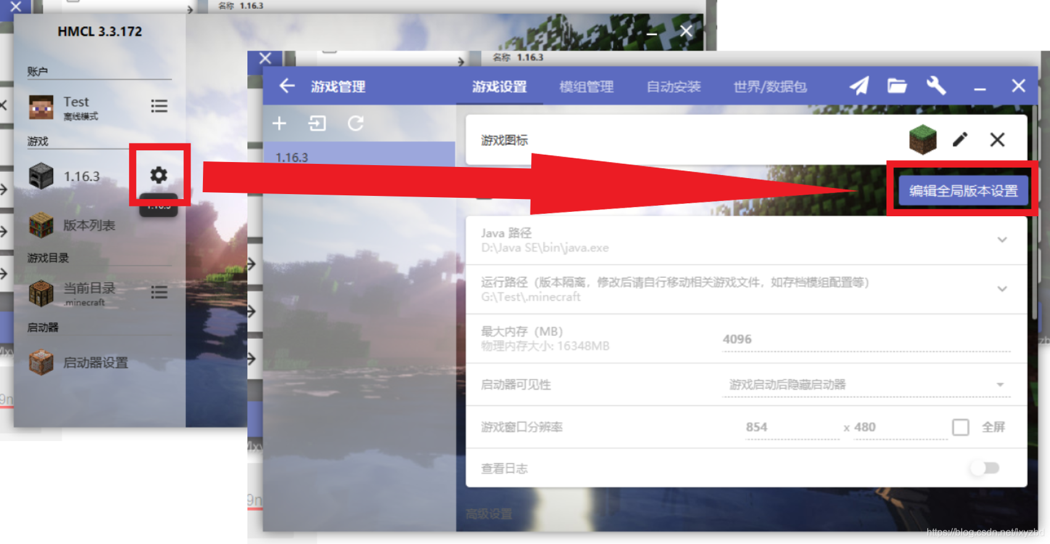Edit the 最大内存 4096 field
This screenshot has height=544, width=1050.
click(866, 339)
